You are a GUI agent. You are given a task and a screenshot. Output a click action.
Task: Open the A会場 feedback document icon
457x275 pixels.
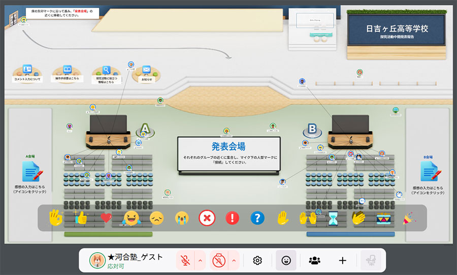point(30,172)
